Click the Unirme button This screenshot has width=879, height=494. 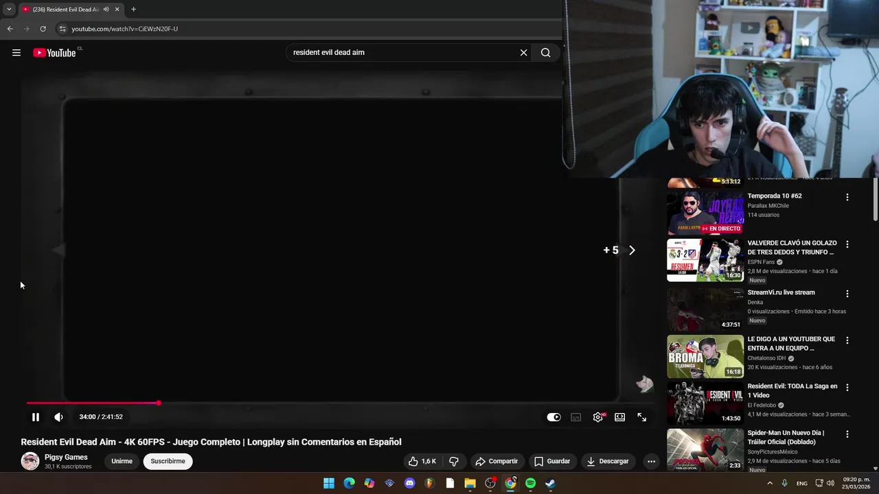[122, 461]
